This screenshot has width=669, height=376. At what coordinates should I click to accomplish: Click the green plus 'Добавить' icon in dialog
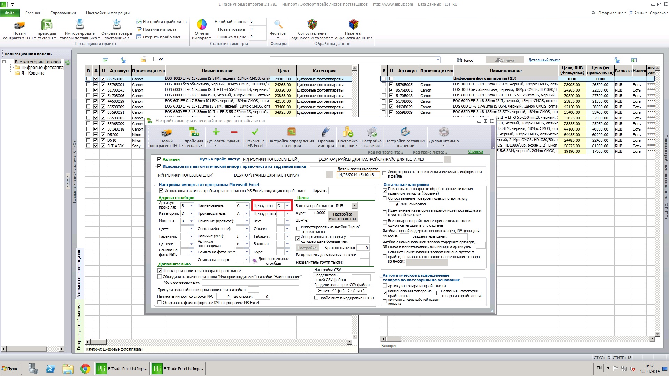tap(216, 132)
